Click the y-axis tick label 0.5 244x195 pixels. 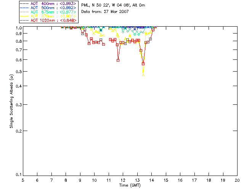click(19, 72)
